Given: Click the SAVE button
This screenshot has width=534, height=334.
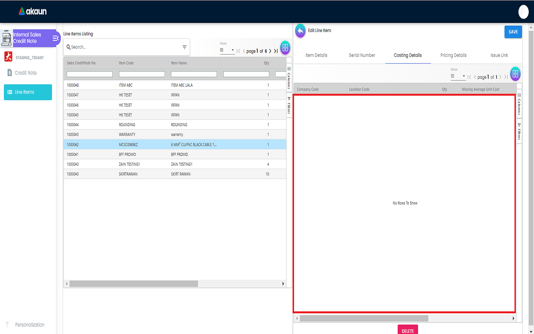Looking at the screenshot, I should click(513, 32).
